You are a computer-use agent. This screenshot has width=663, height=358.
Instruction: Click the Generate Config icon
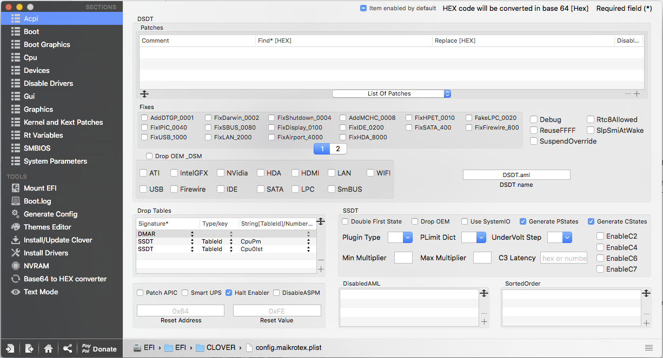[15, 214]
